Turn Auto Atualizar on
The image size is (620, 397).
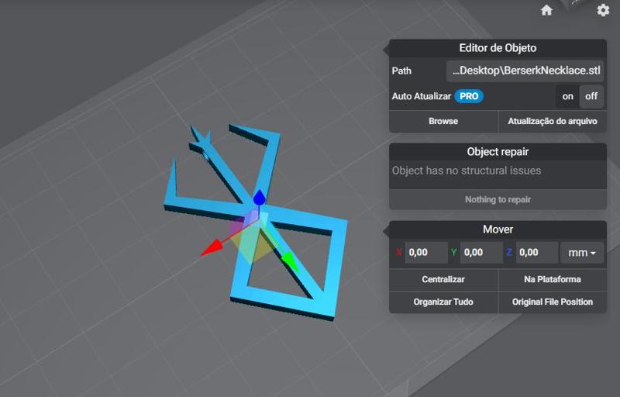click(x=567, y=96)
